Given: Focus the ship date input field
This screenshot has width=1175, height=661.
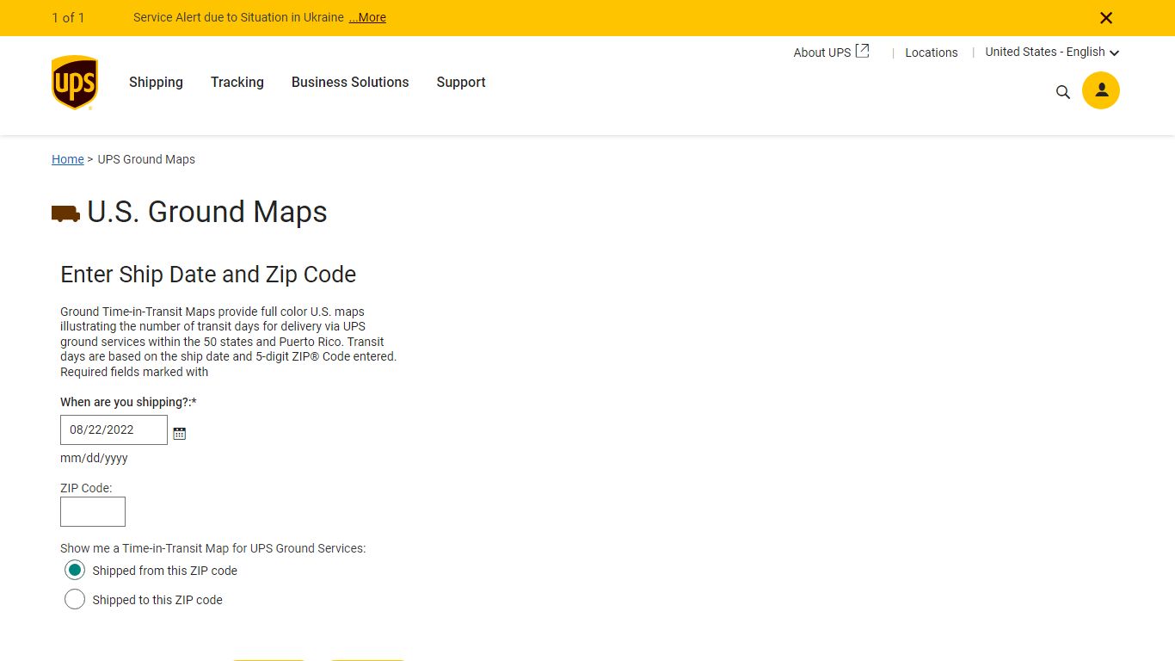Looking at the screenshot, I should [114, 429].
